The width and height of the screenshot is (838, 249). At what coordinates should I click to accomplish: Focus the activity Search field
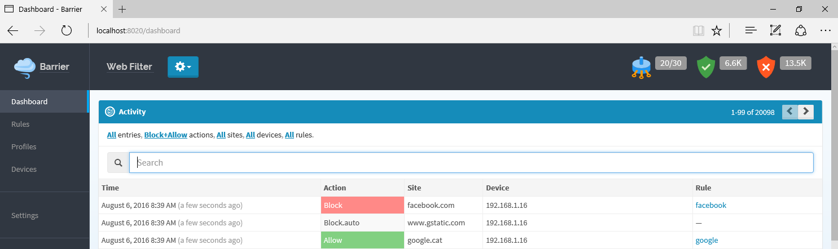[471, 163]
